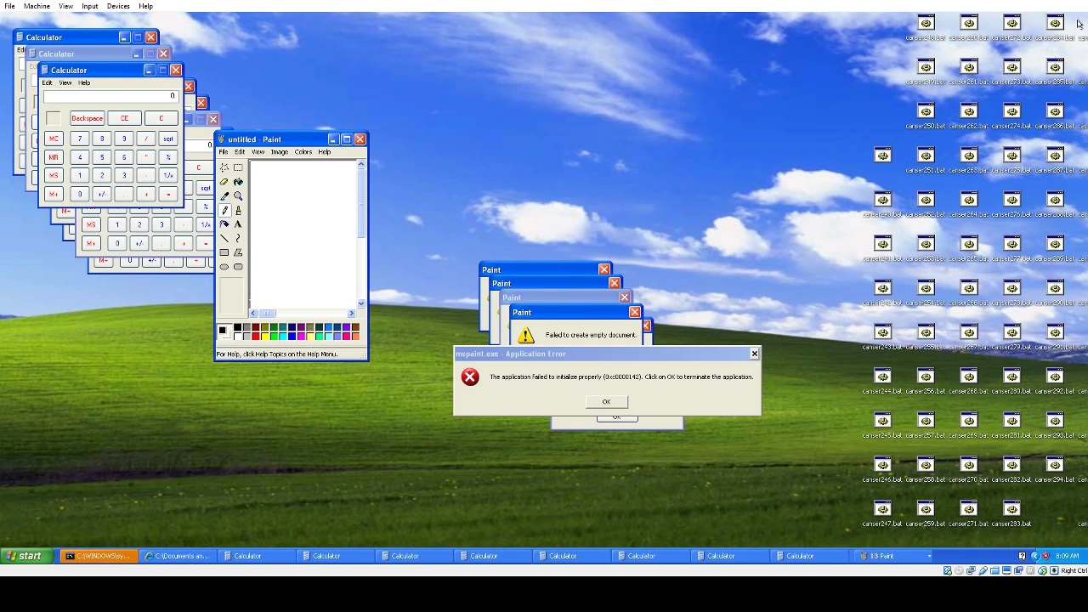Click MC memory button on front Calculator
Screen dimensions: 1088x612
coord(54,139)
